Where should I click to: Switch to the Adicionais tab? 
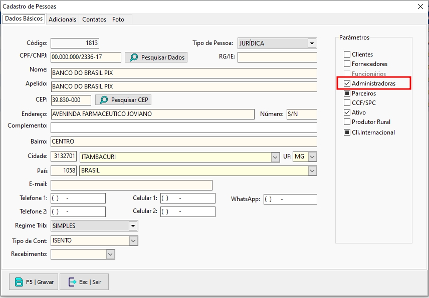click(x=62, y=19)
